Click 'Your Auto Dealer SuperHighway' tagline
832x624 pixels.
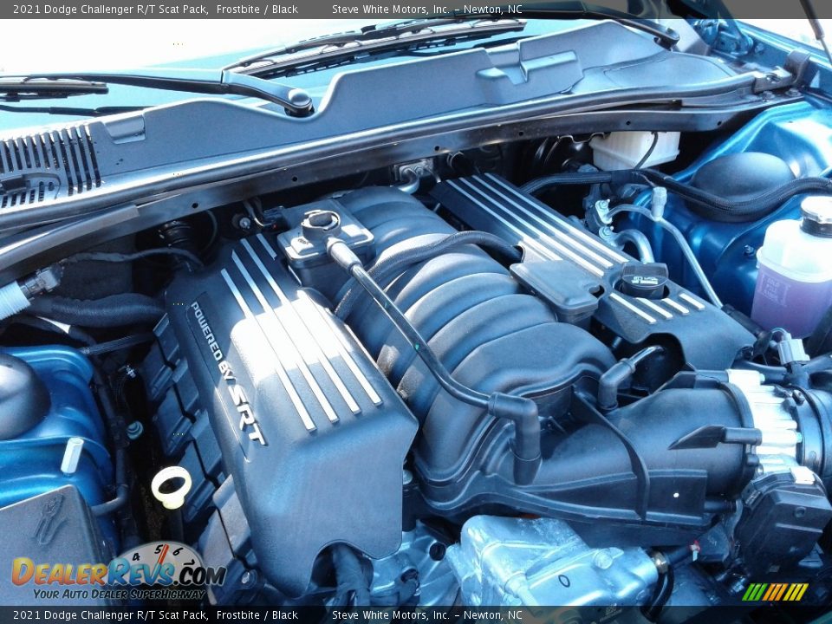click(120, 594)
